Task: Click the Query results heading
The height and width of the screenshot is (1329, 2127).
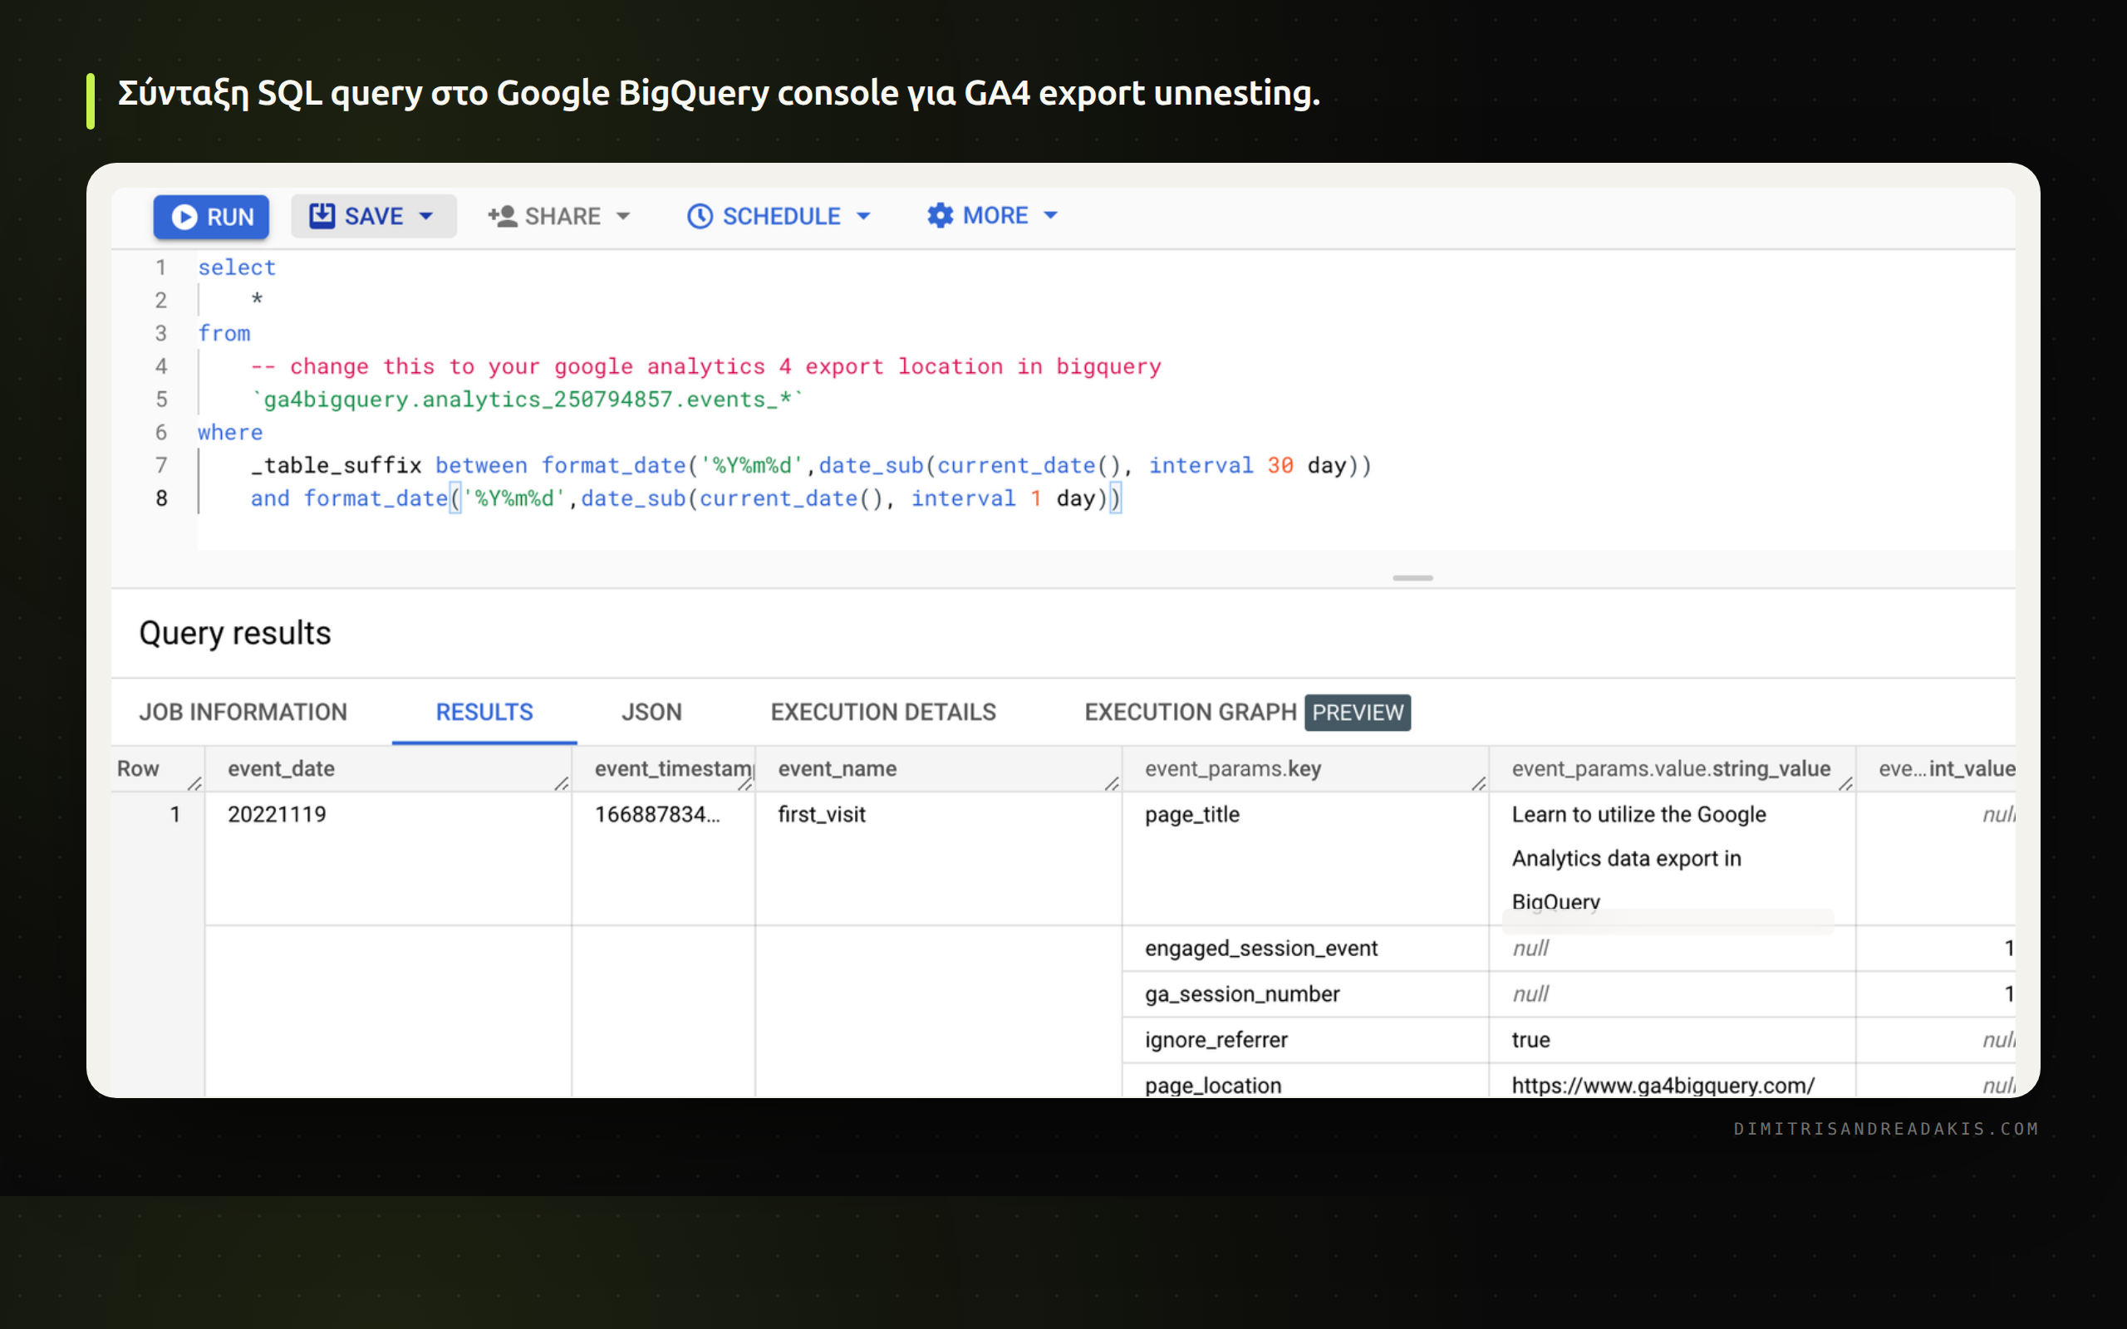Action: 234,634
